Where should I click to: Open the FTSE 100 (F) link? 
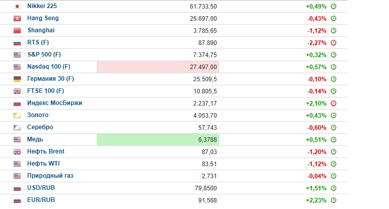pyautogui.click(x=46, y=91)
